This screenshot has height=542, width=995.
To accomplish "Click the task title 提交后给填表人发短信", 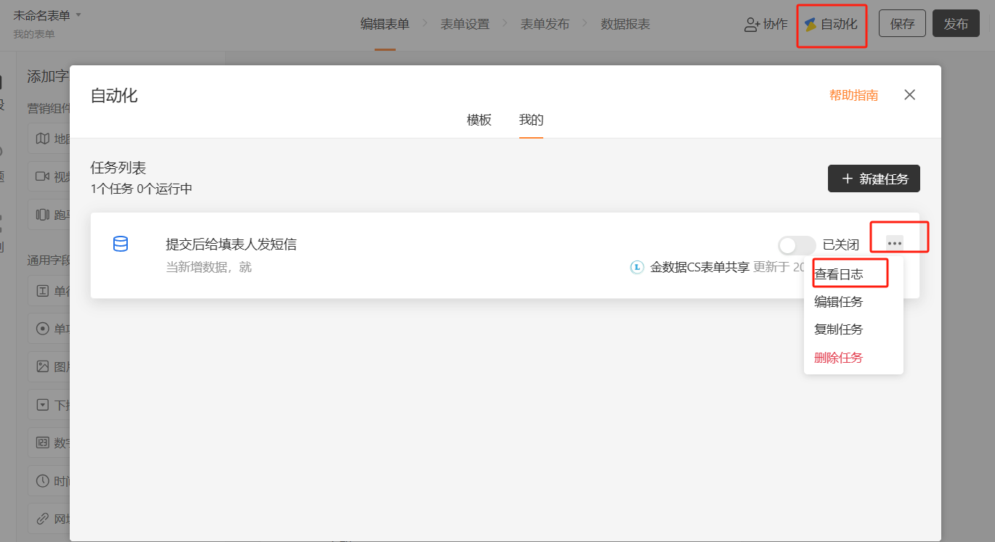I will tap(231, 245).
